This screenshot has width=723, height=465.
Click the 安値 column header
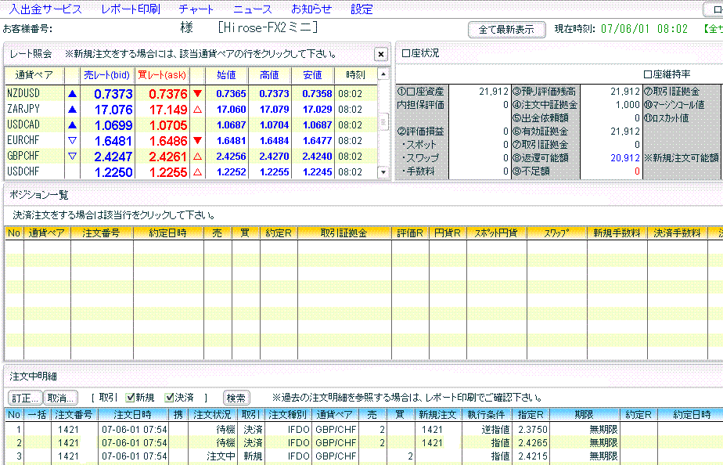coord(312,75)
